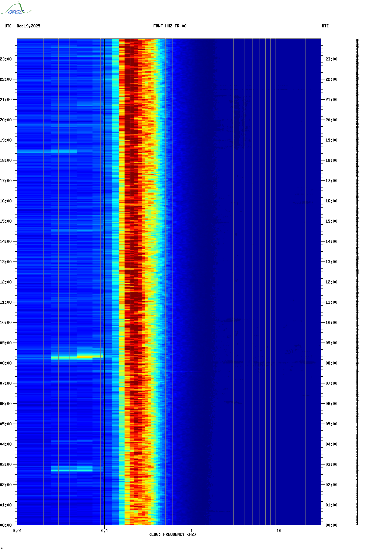Click the 00:00 label on right time axis
Screen dimensions: 372x552
(x=331, y=525)
